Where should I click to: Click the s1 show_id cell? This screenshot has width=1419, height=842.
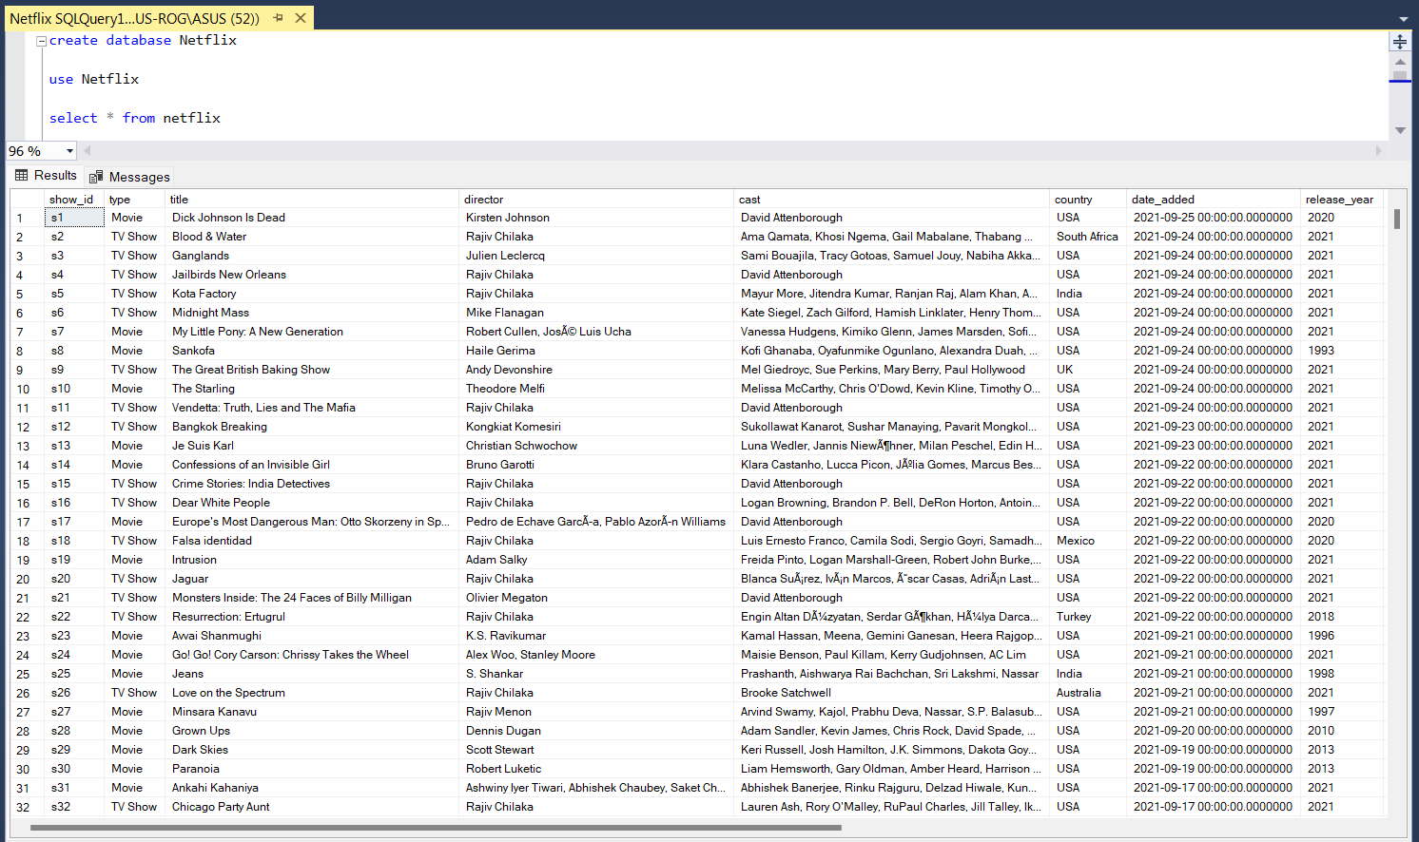tap(74, 218)
